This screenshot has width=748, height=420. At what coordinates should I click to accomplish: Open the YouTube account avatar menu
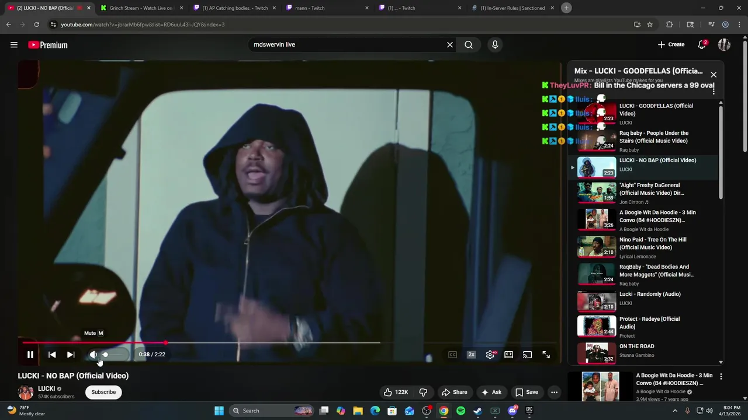[724, 44]
